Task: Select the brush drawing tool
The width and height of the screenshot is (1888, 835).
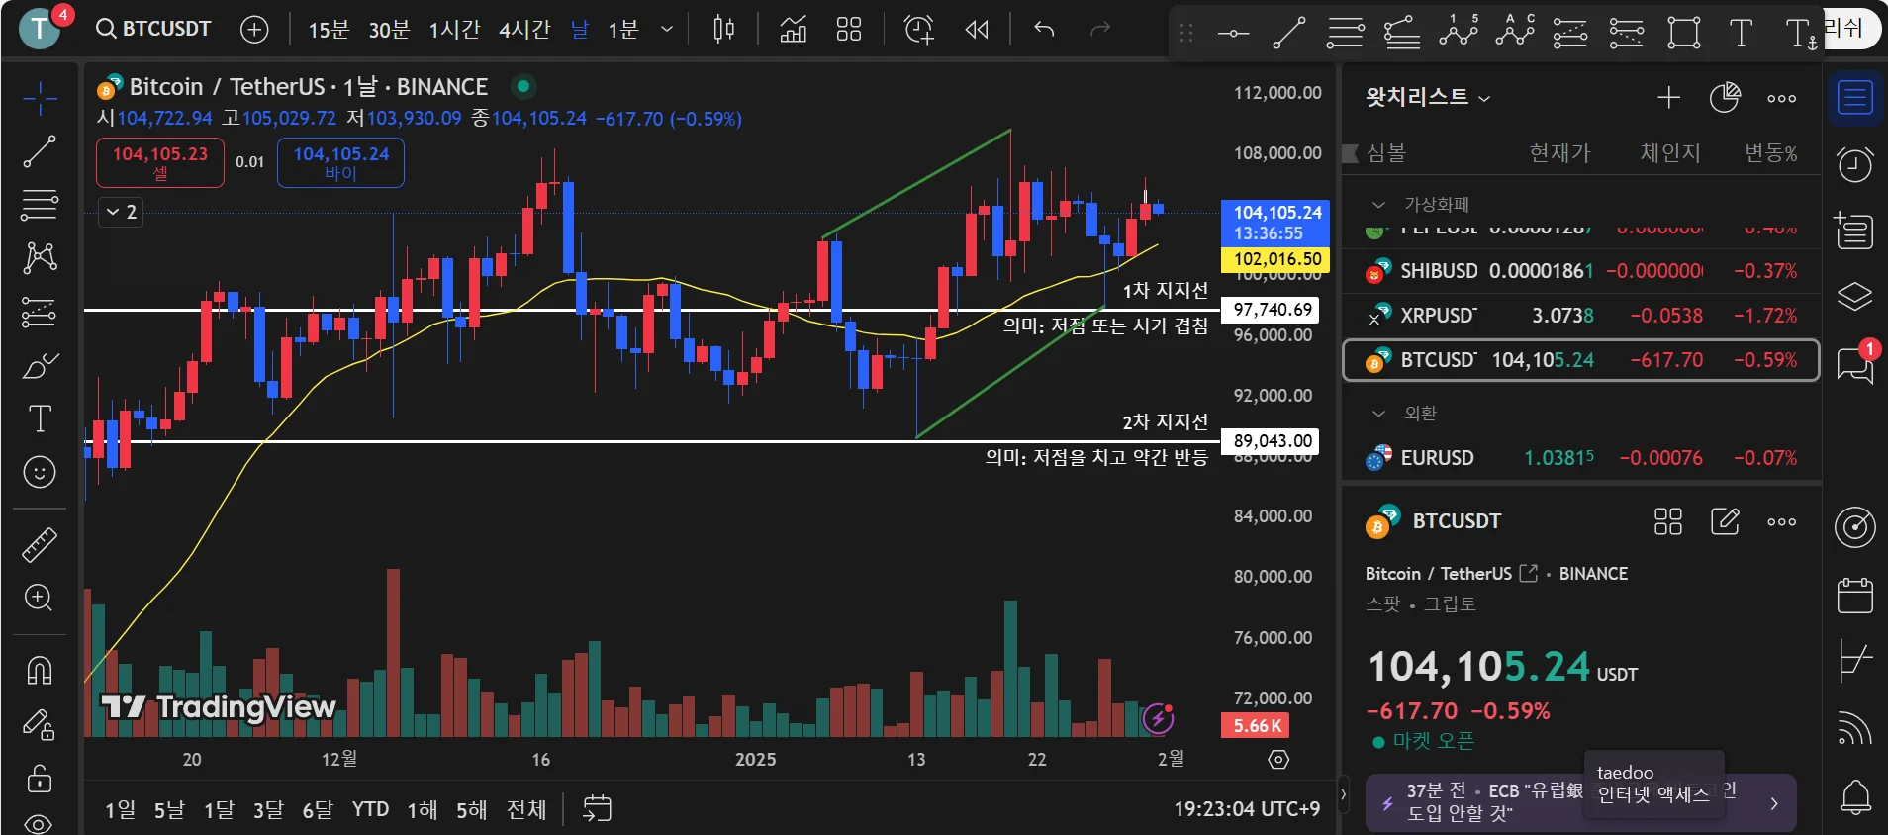Action: click(x=40, y=366)
